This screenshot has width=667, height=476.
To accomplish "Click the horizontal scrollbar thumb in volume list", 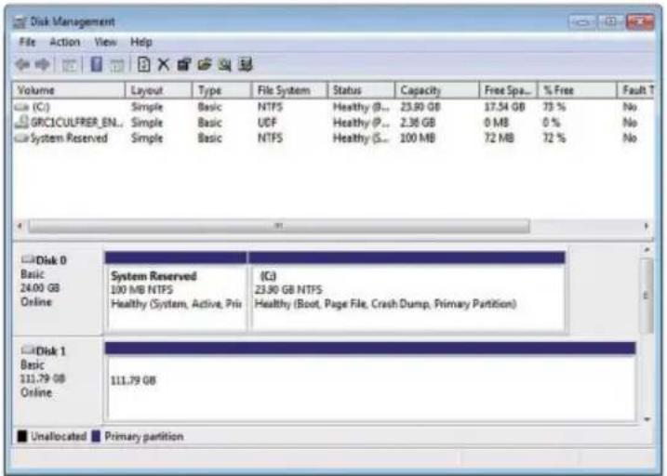I will click(279, 226).
